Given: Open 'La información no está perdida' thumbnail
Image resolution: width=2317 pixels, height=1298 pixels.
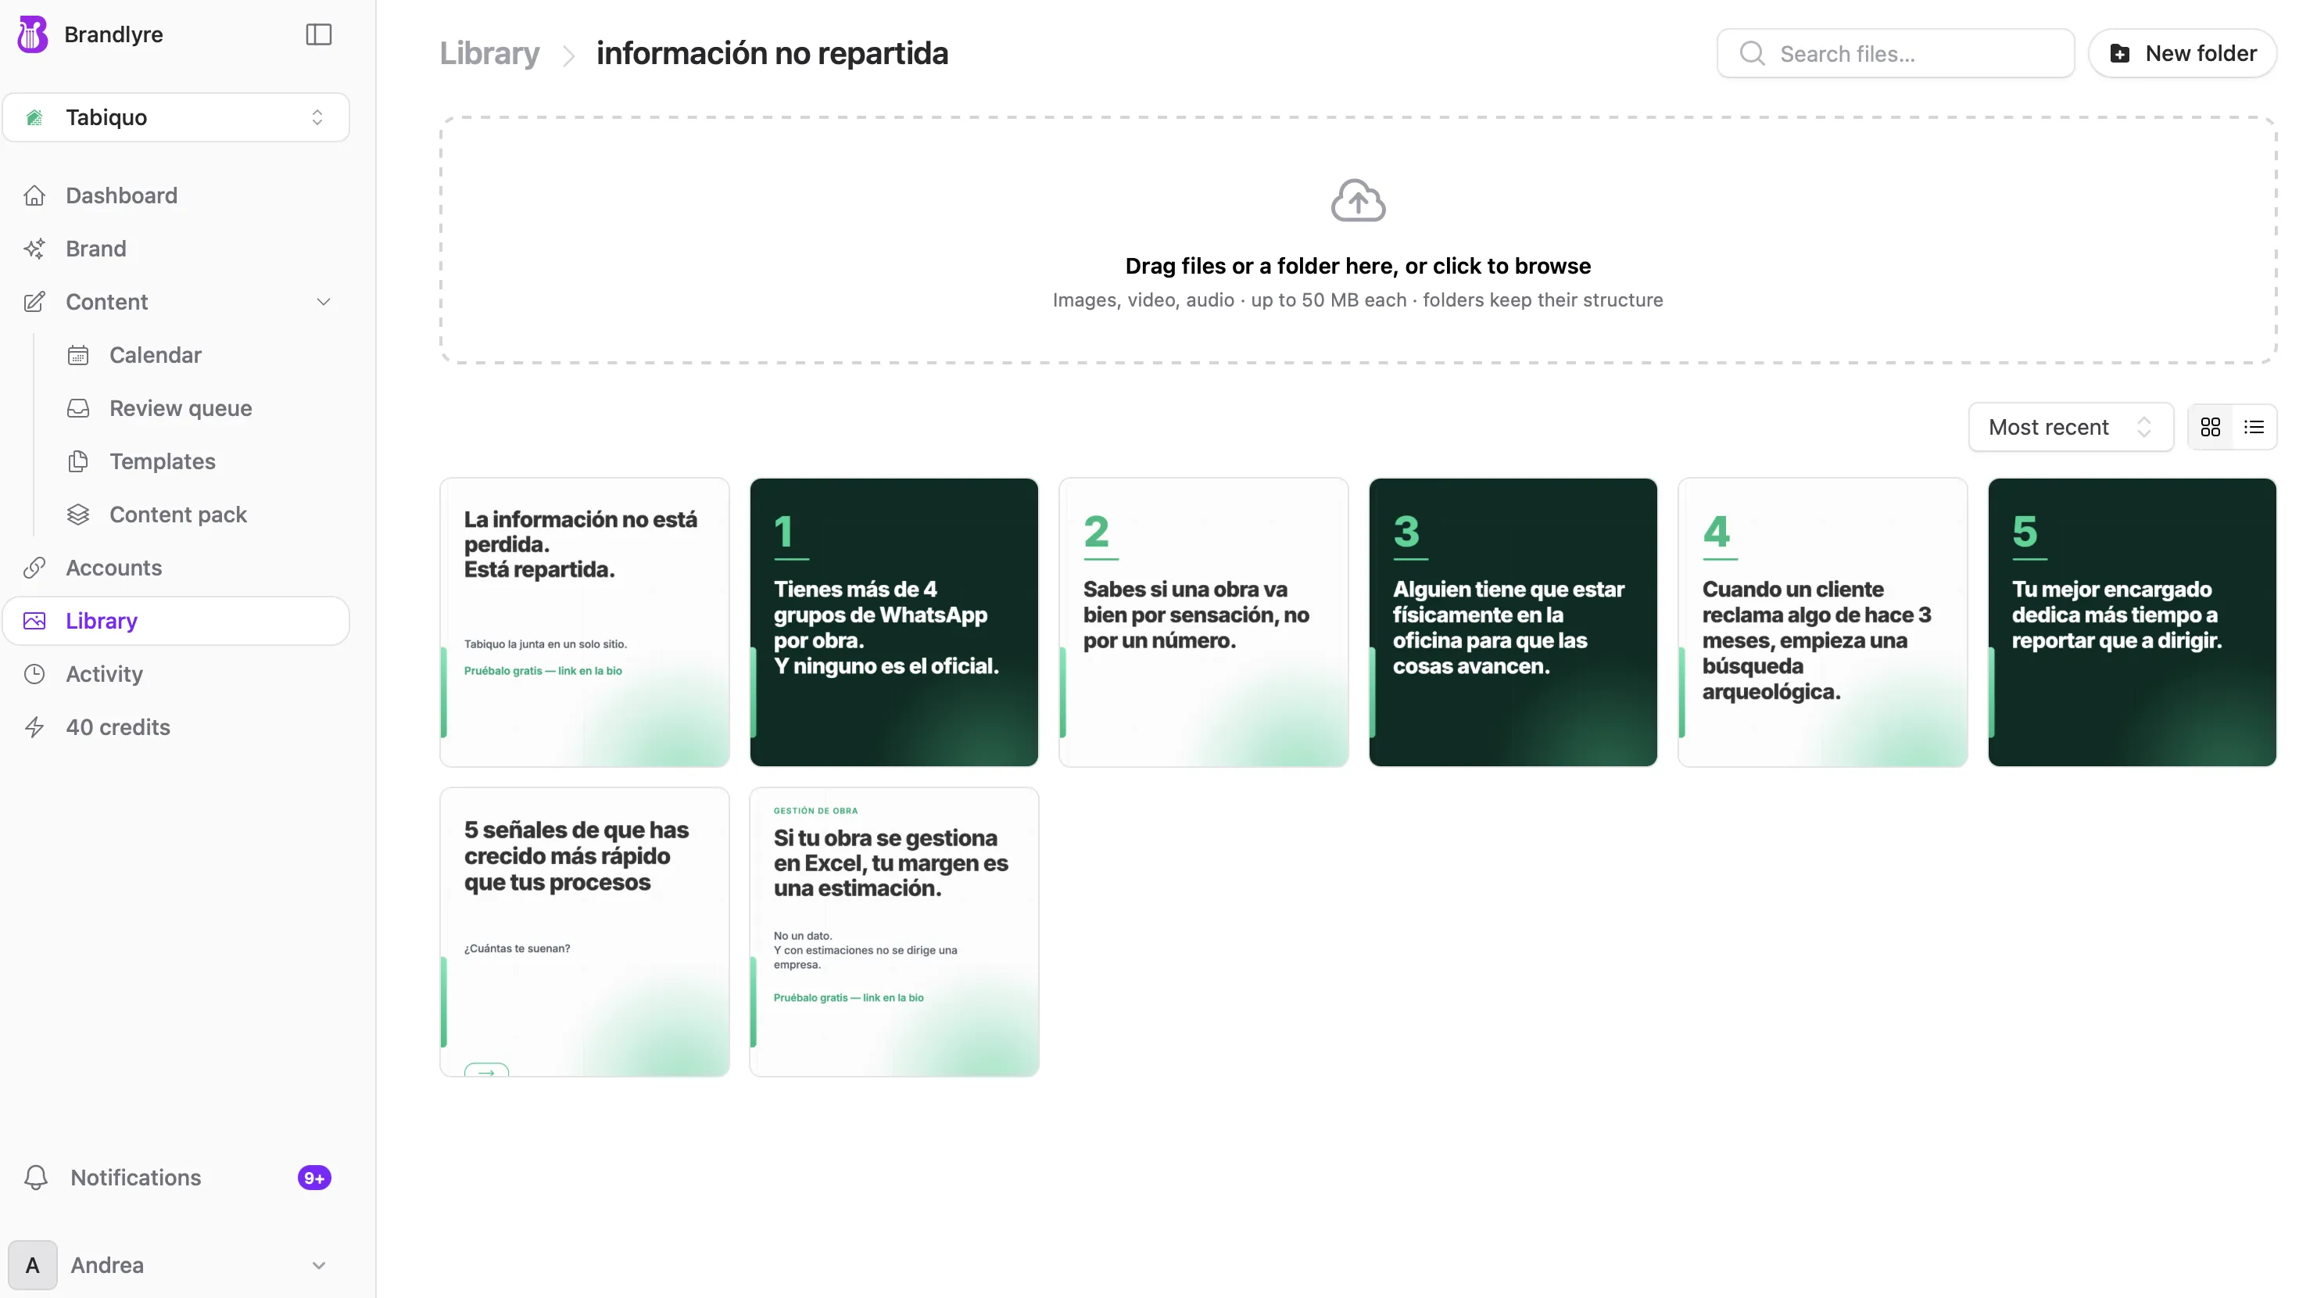Looking at the screenshot, I should pos(585,622).
